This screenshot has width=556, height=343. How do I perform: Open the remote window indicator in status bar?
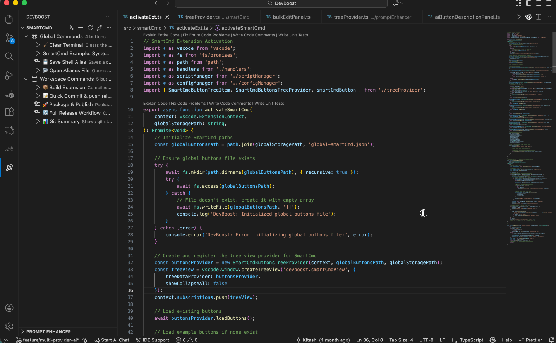coord(6,340)
